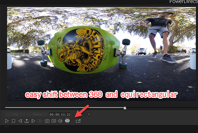The width and height of the screenshot is (198, 133).
Task: Switch preview to Movie mode
Action: (37, 114)
